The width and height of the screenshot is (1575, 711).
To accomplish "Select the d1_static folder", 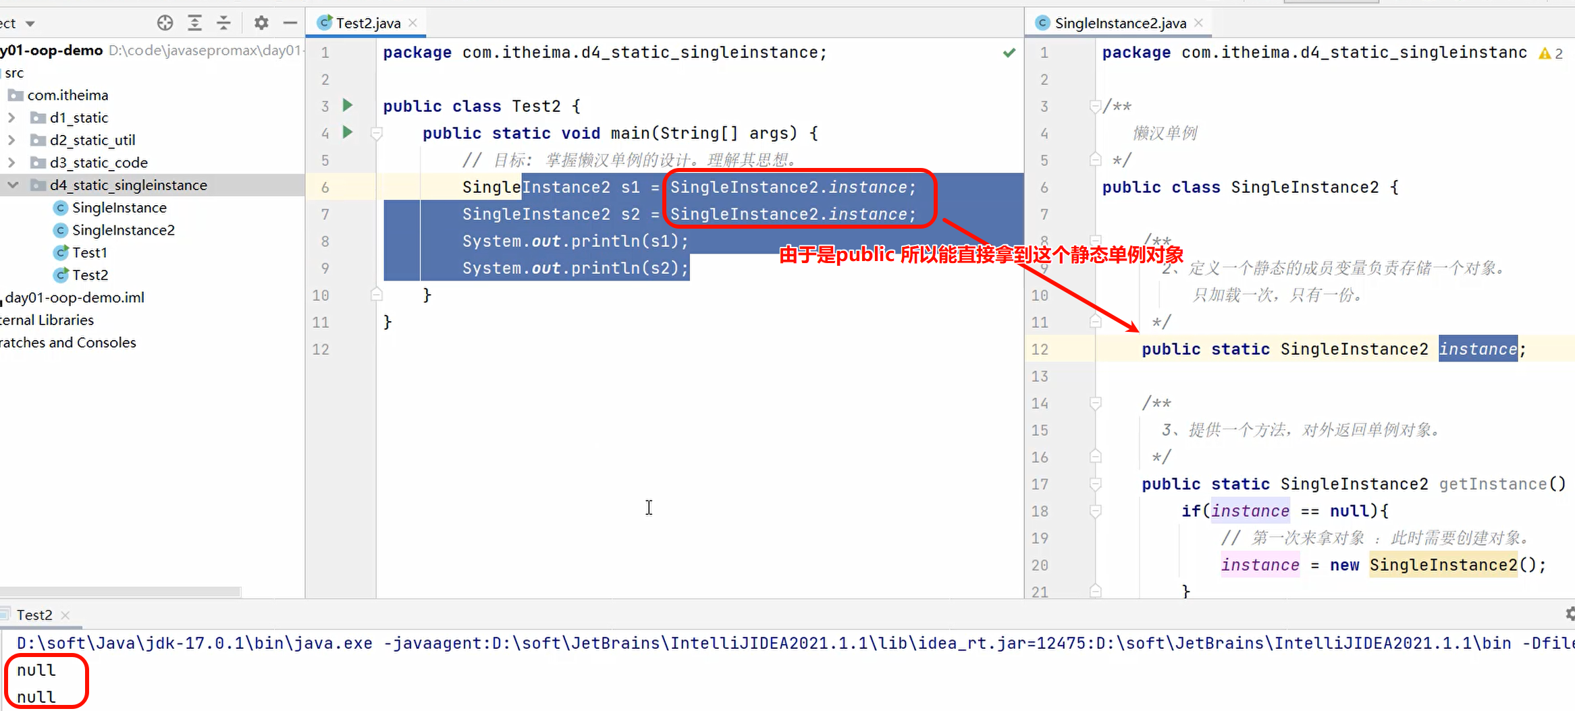I will coord(79,117).
